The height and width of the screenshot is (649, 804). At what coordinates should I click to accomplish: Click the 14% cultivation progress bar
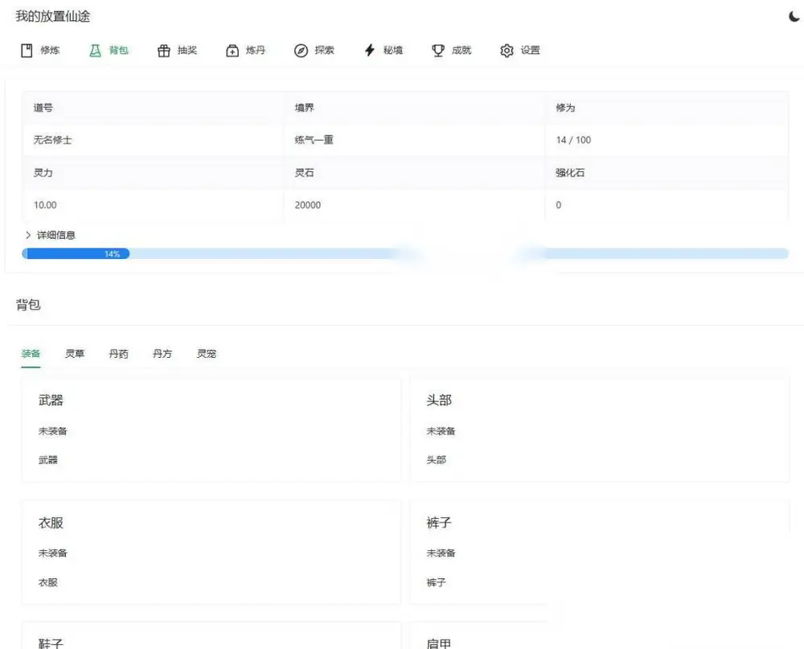point(405,253)
